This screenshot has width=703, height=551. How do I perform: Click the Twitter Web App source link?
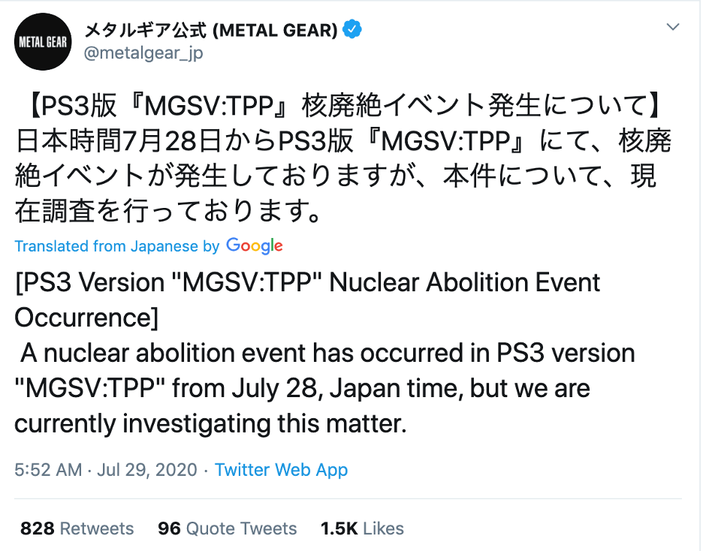click(281, 470)
